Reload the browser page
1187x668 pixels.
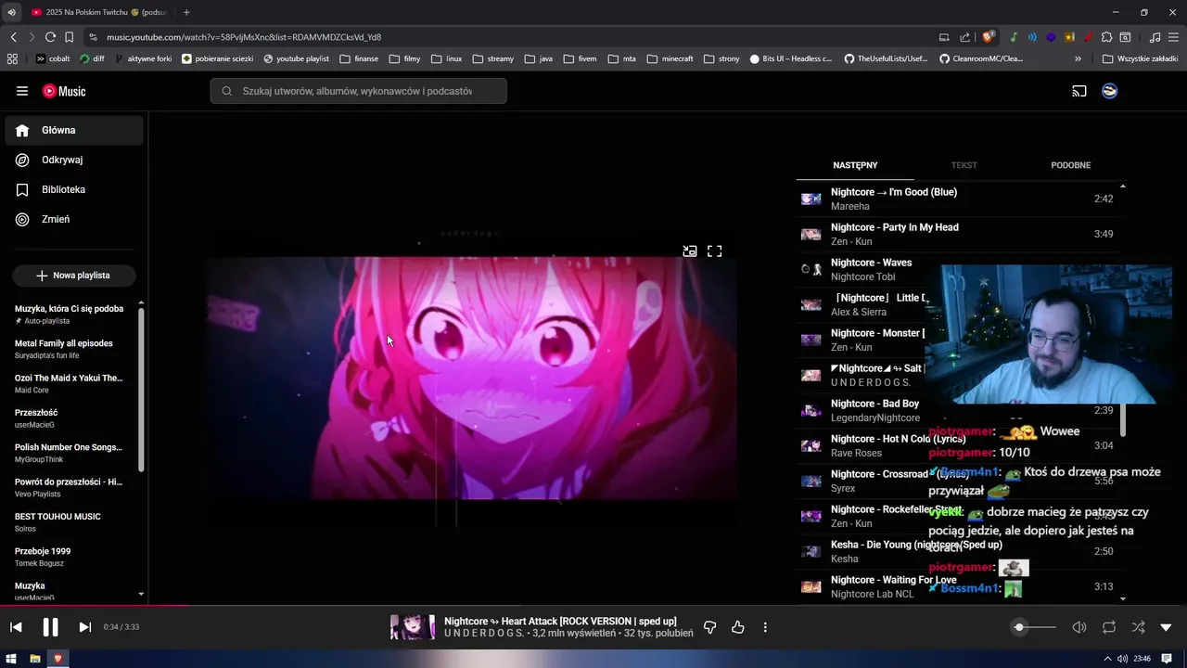click(x=50, y=37)
